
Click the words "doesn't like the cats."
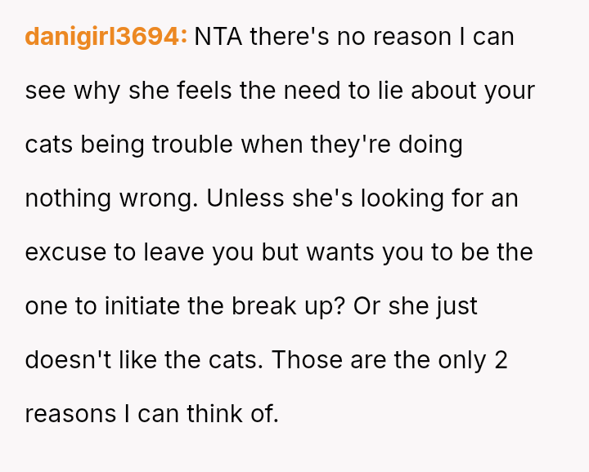(x=144, y=360)
